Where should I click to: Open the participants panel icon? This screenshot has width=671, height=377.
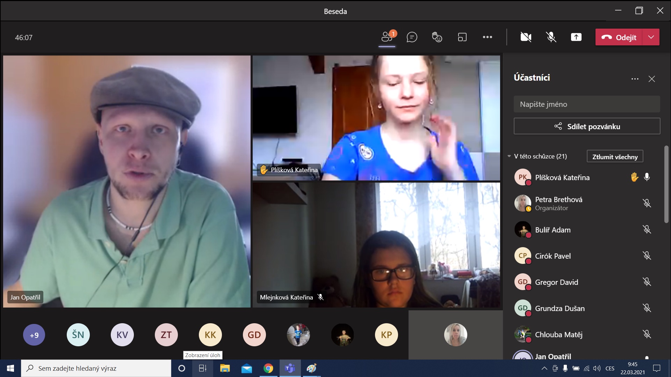coord(387,37)
